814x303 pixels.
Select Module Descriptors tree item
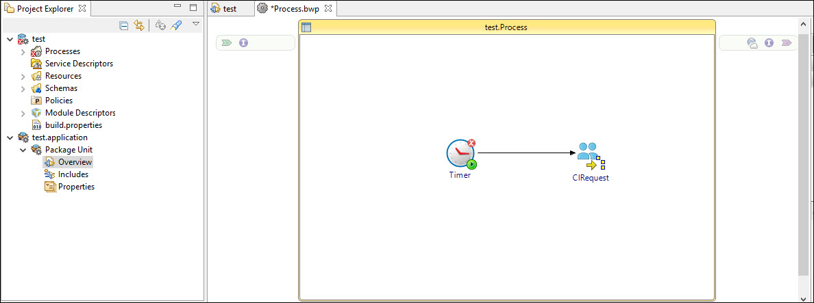[x=80, y=113]
